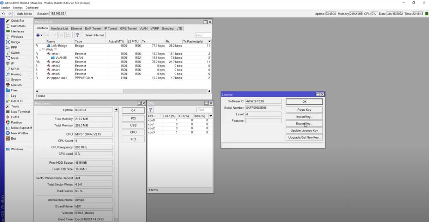Toggle the interface list filter
The height and width of the screenshot is (222, 429).
click(x=77, y=35)
